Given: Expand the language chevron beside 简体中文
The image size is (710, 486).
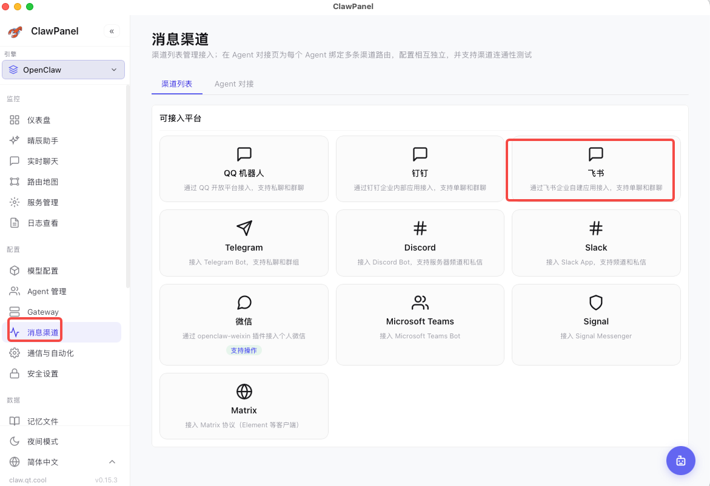Looking at the screenshot, I should click(112, 462).
